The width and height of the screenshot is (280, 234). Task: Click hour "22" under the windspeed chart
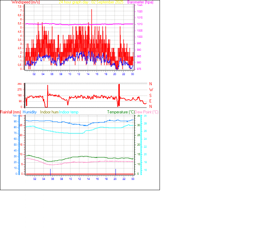pyautogui.click(x=124, y=74)
